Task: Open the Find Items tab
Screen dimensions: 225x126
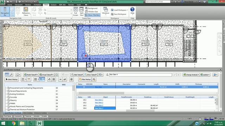Action: coord(7,116)
